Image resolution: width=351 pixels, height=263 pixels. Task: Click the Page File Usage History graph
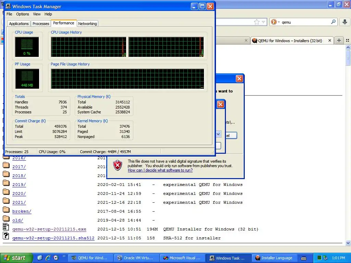point(128,79)
